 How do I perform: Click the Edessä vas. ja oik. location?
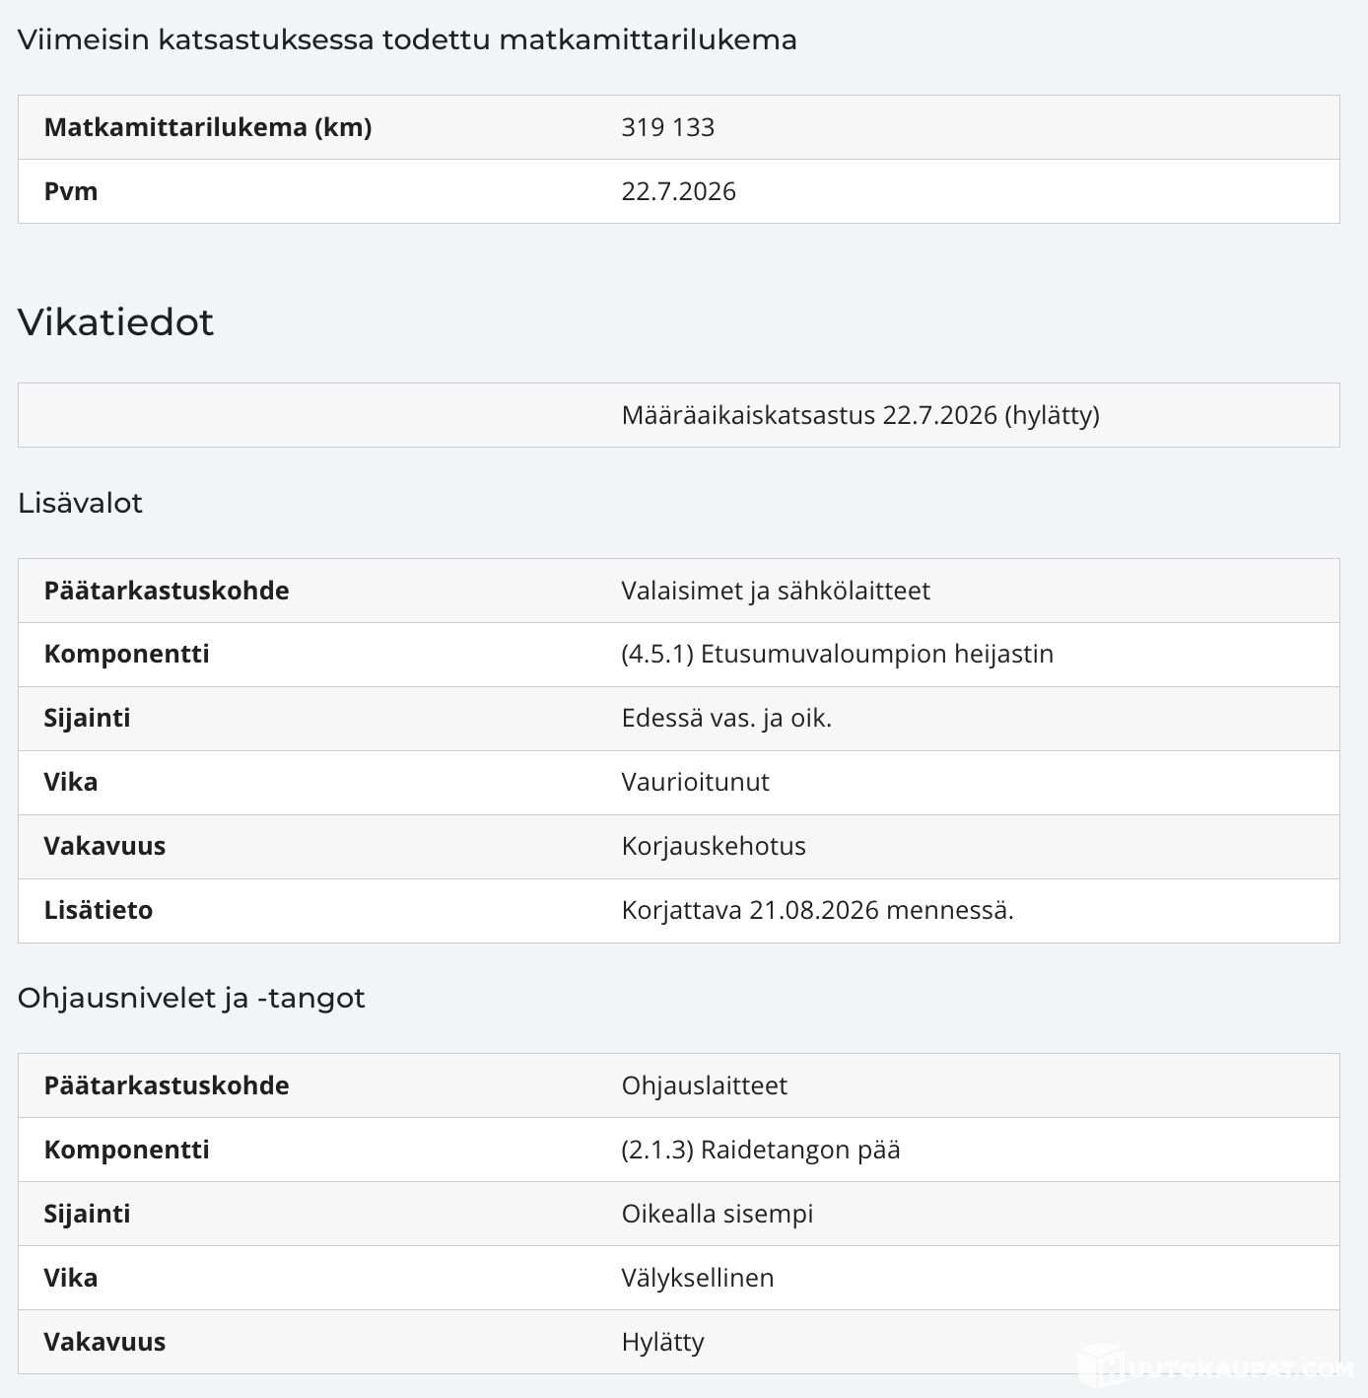[726, 718]
